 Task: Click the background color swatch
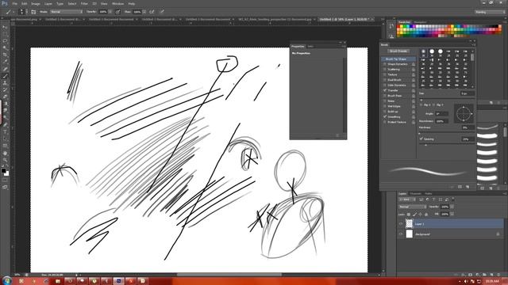(x=6, y=173)
